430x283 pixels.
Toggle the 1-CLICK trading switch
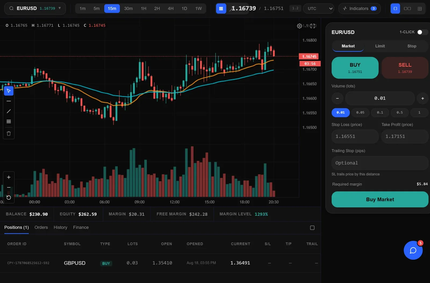pyautogui.click(x=422, y=32)
